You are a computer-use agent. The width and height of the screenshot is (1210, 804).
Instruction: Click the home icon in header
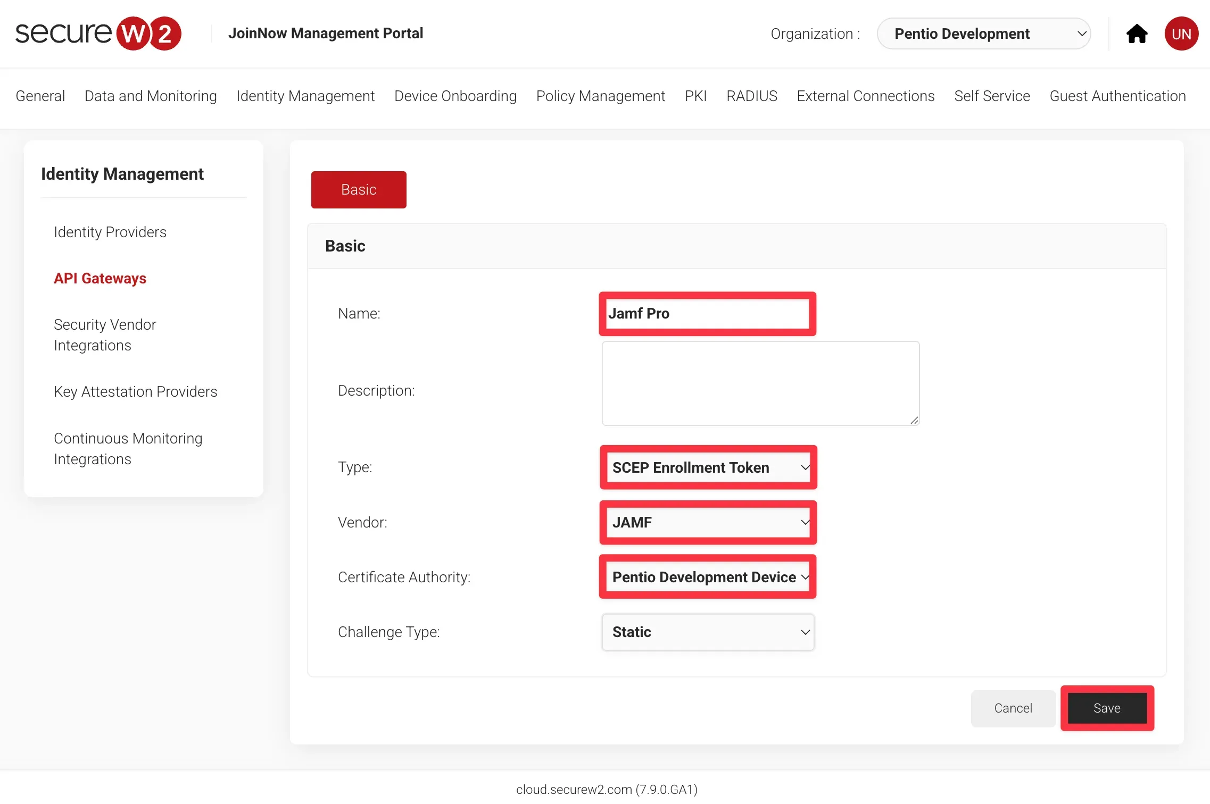click(x=1137, y=34)
